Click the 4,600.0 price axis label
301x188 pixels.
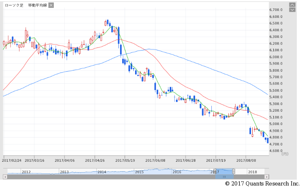tap(276, 151)
